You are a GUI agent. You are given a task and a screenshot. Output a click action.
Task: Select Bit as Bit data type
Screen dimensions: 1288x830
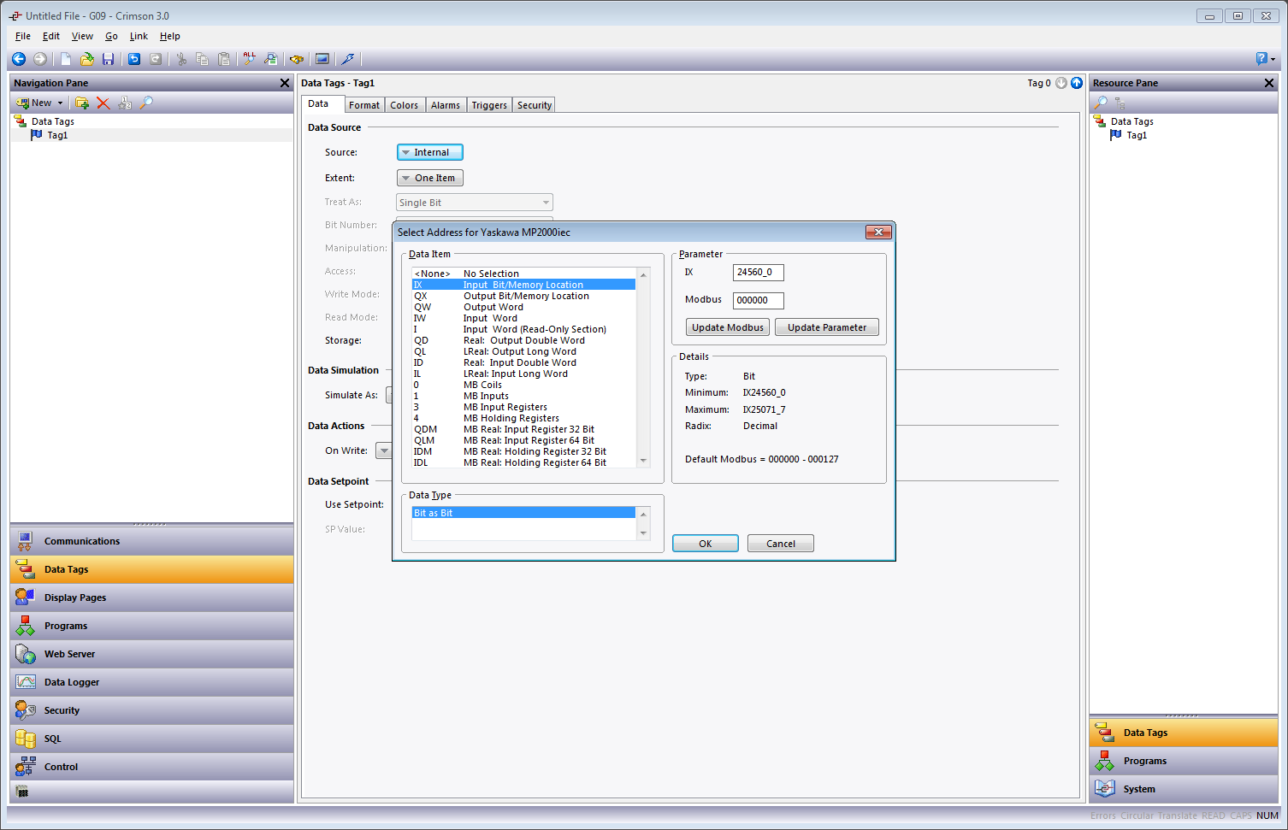point(523,513)
